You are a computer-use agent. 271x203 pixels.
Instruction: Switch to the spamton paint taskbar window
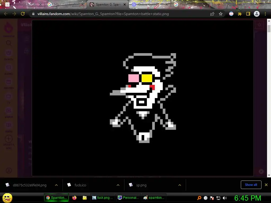pyautogui.click(x=154, y=198)
